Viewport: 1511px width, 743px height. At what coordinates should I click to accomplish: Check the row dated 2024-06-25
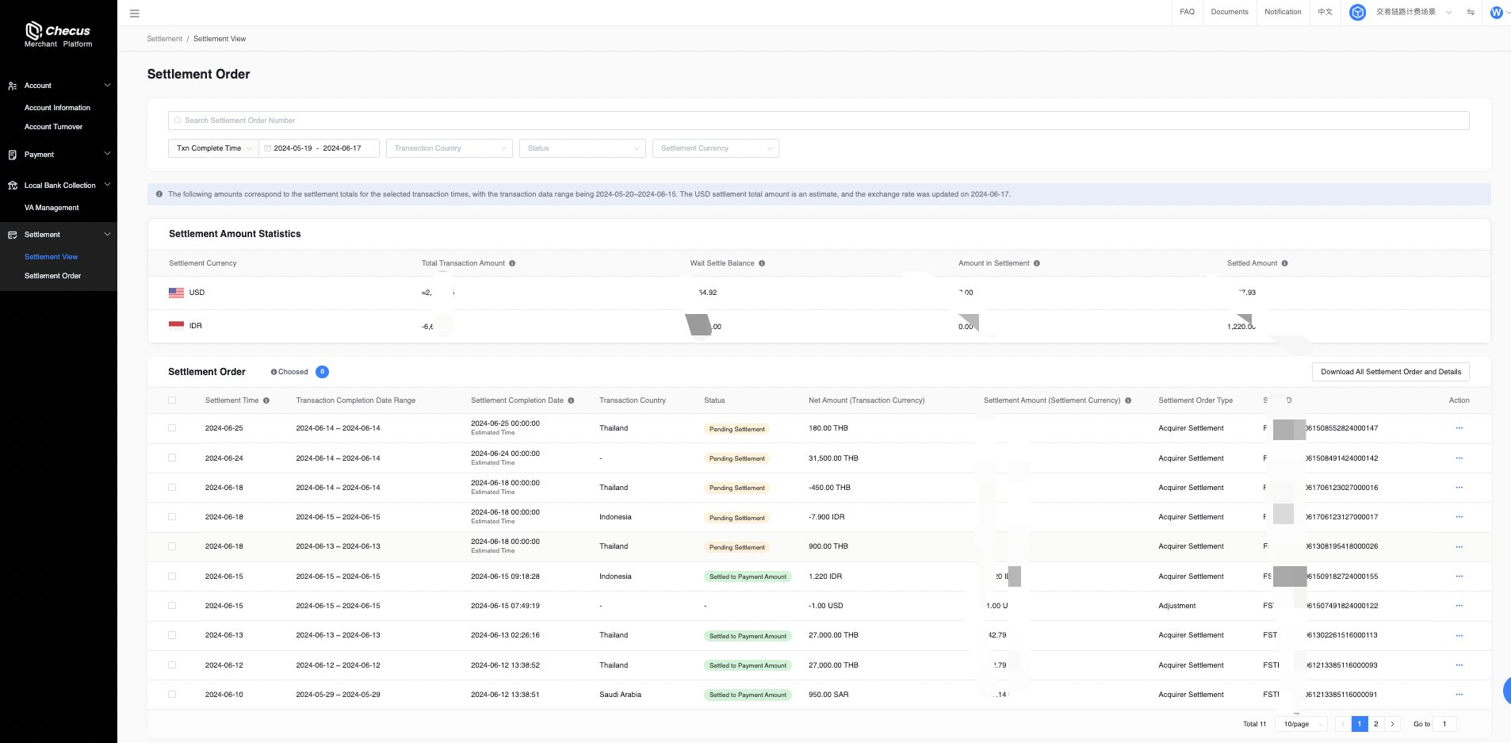point(172,428)
